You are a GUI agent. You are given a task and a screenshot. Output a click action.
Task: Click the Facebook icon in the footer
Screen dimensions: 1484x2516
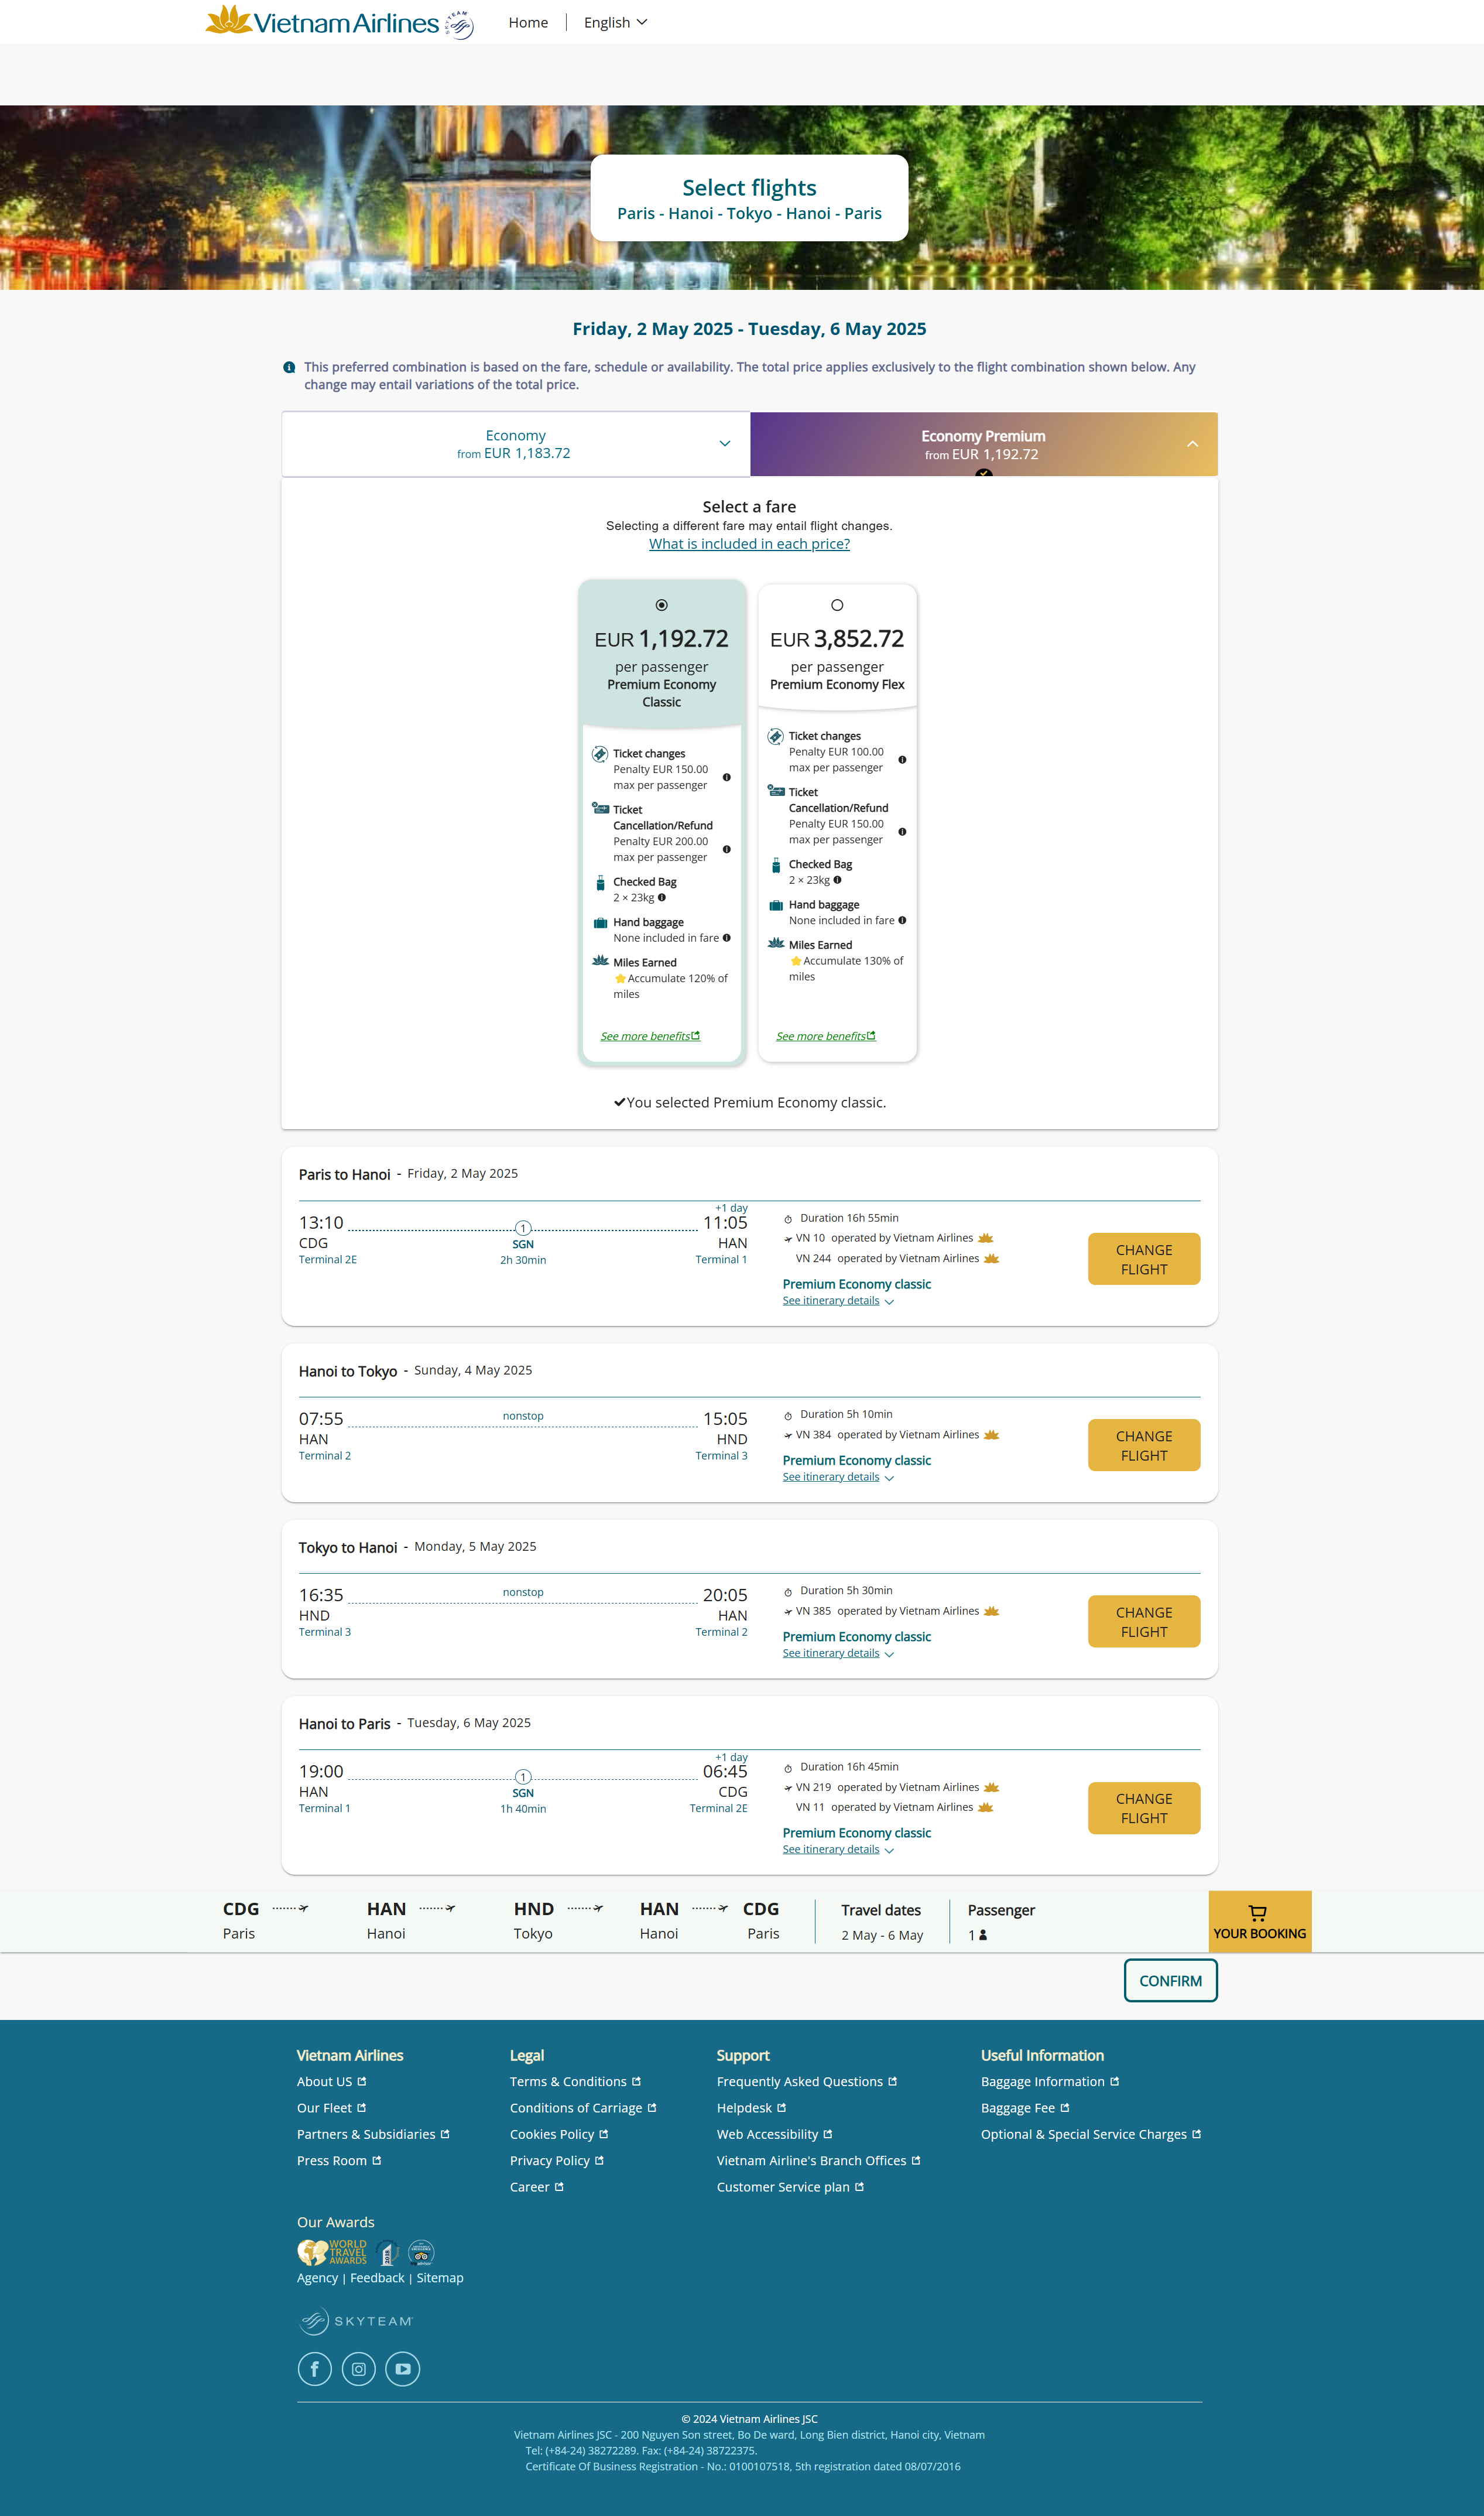[x=314, y=2369]
